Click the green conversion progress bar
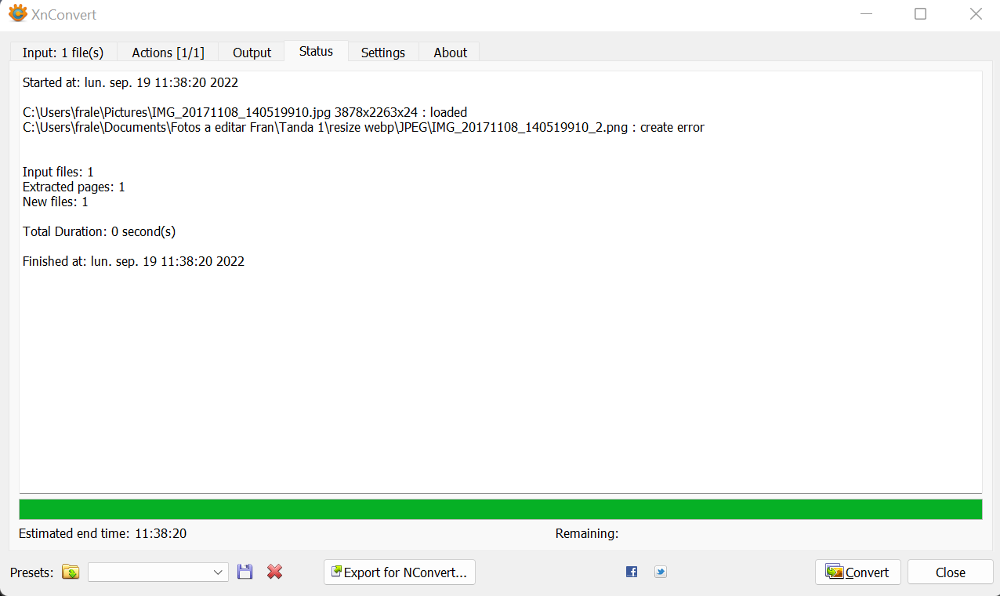Image resolution: width=1000 pixels, height=596 pixels. coord(501,509)
